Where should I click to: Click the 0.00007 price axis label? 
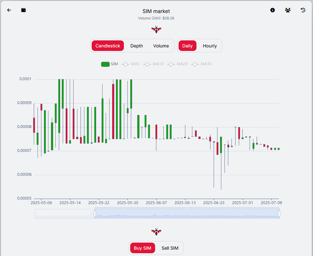24,150
